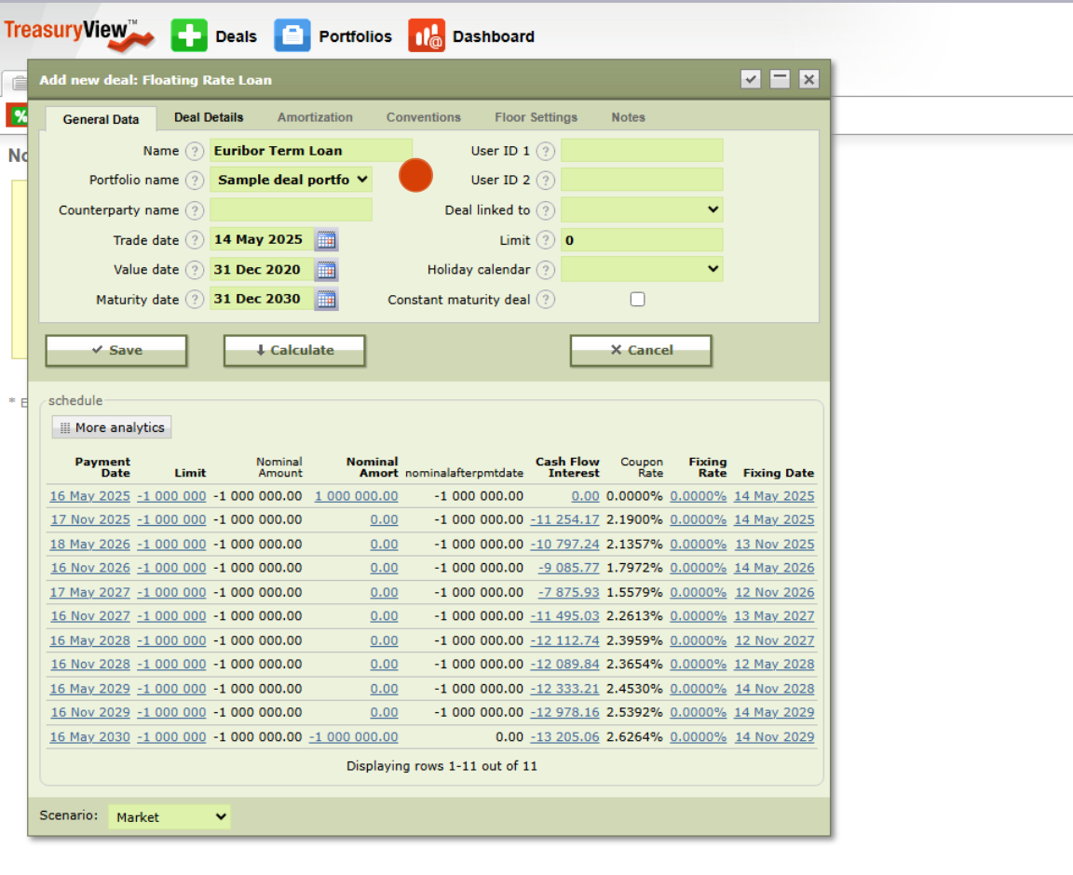Switch to the Amortization tab
This screenshot has height=875, width=1073.
click(x=315, y=117)
